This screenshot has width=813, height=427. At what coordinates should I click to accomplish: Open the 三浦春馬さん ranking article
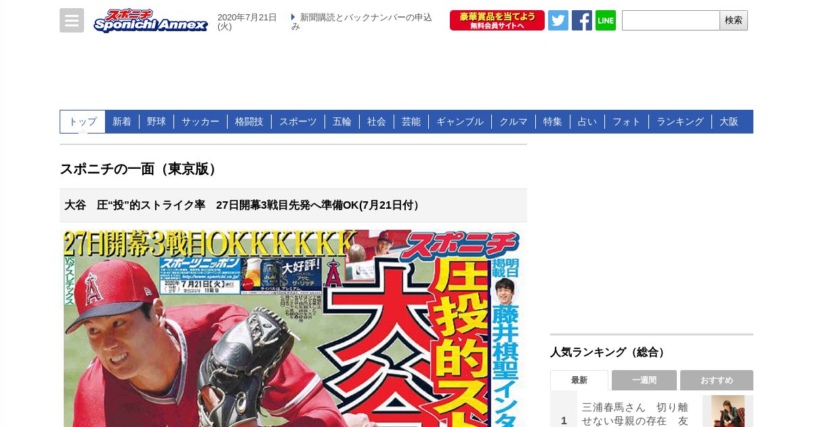635,413
